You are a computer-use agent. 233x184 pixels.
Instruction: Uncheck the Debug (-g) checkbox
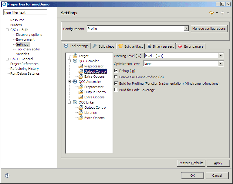(x=116, y=71)
